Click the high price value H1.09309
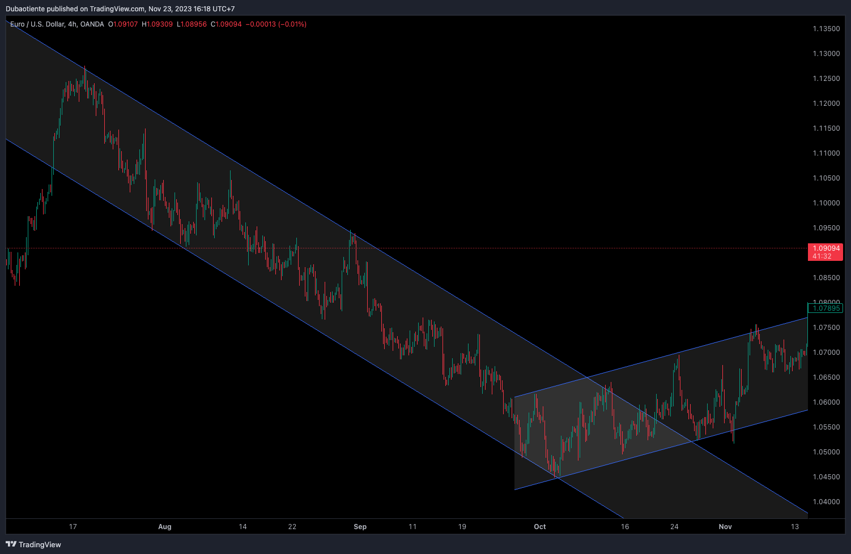851x554 pixels. tap(158, 24)
